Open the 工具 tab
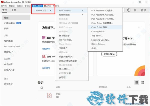This screenshot has width=150, height=106. (14, 10)
